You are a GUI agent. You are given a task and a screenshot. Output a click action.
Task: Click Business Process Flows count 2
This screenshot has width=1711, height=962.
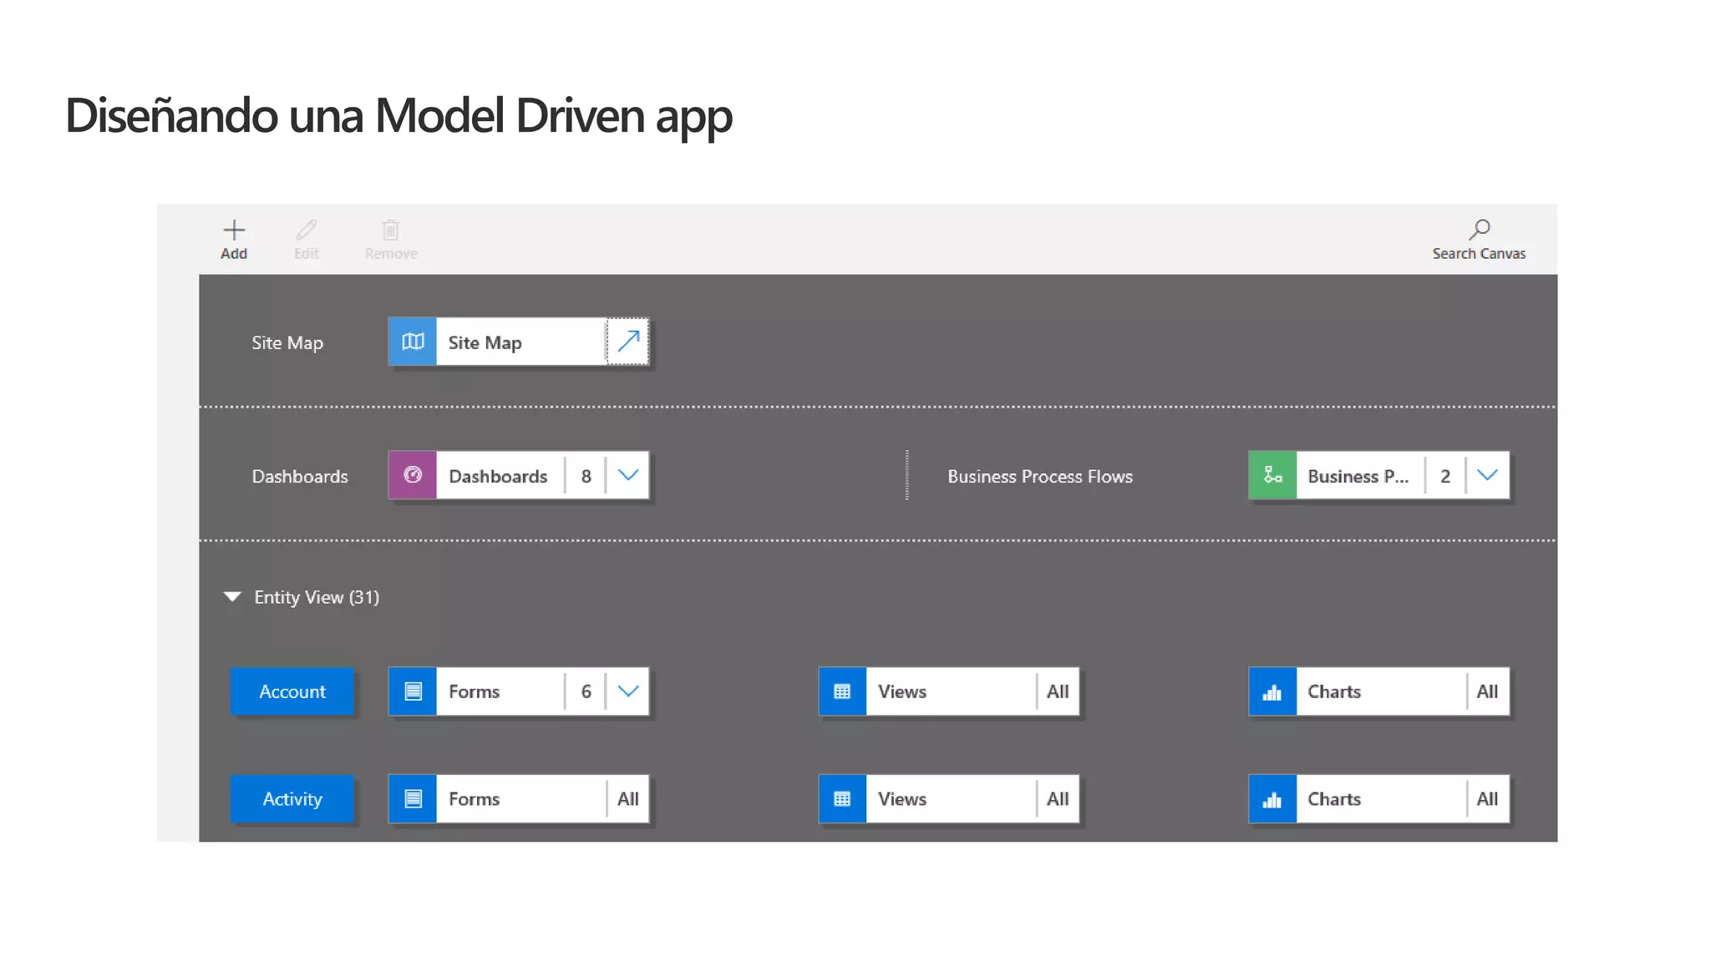1445,476
